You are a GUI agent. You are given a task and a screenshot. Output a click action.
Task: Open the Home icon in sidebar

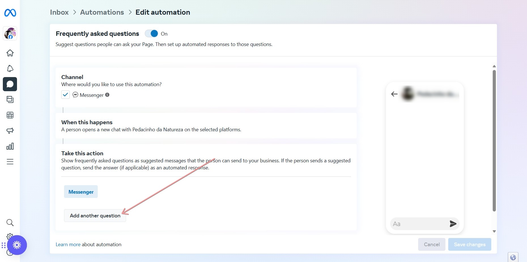(x=10, y=53)
